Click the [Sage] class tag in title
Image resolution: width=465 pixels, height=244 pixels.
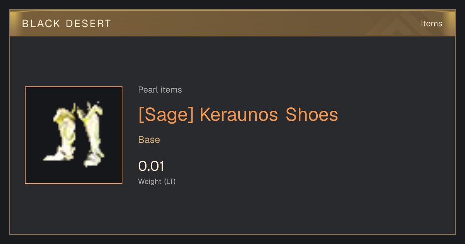(x=166, y=115)
